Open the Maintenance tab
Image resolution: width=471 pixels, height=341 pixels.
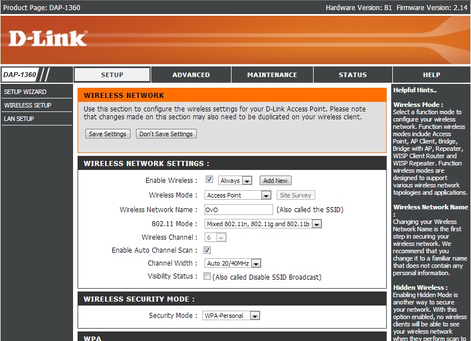pyautogui.click(x=272, y=75)
